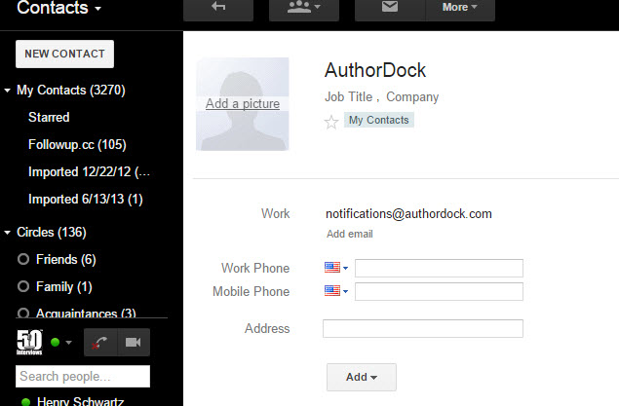
Task: Start a video call with camera icon
Action: 134,342
